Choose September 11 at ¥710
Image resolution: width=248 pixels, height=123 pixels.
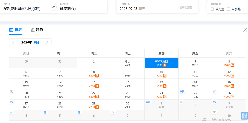tap(195, 73)
